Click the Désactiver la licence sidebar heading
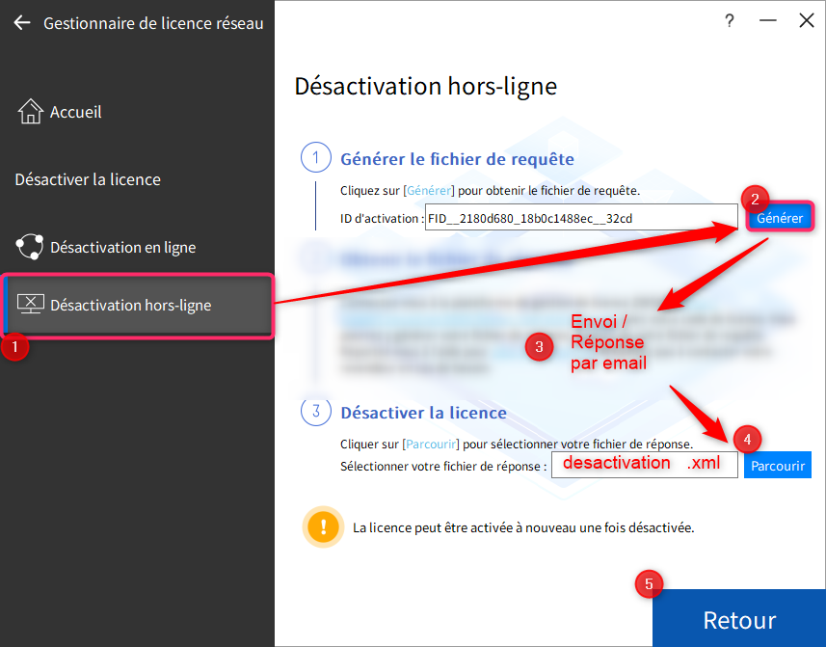Viewport: 826px width, 647px height. (88, 179)
